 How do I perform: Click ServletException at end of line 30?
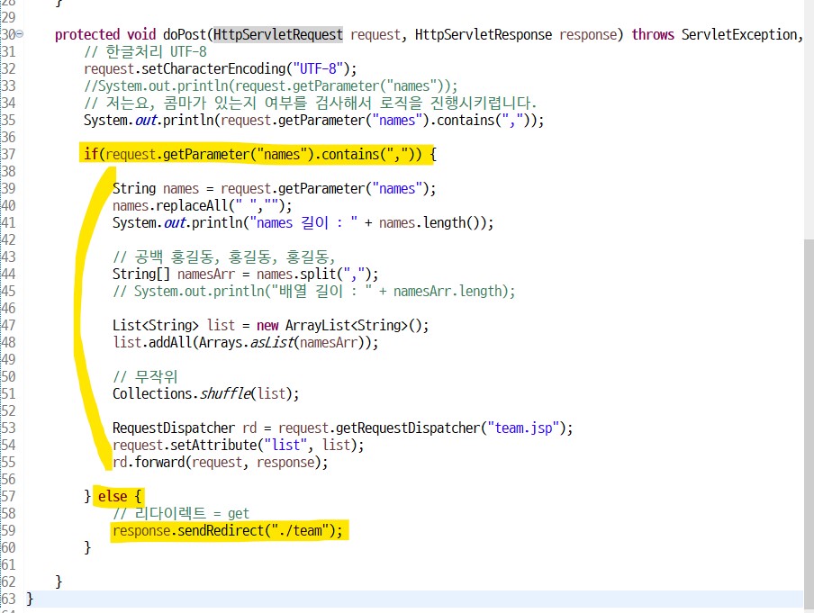point(742,35)
